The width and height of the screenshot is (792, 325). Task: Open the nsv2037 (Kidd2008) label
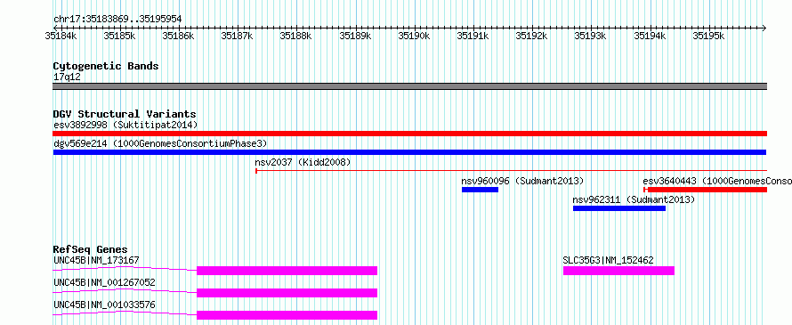pyautogui.click(x=303, y=162)
